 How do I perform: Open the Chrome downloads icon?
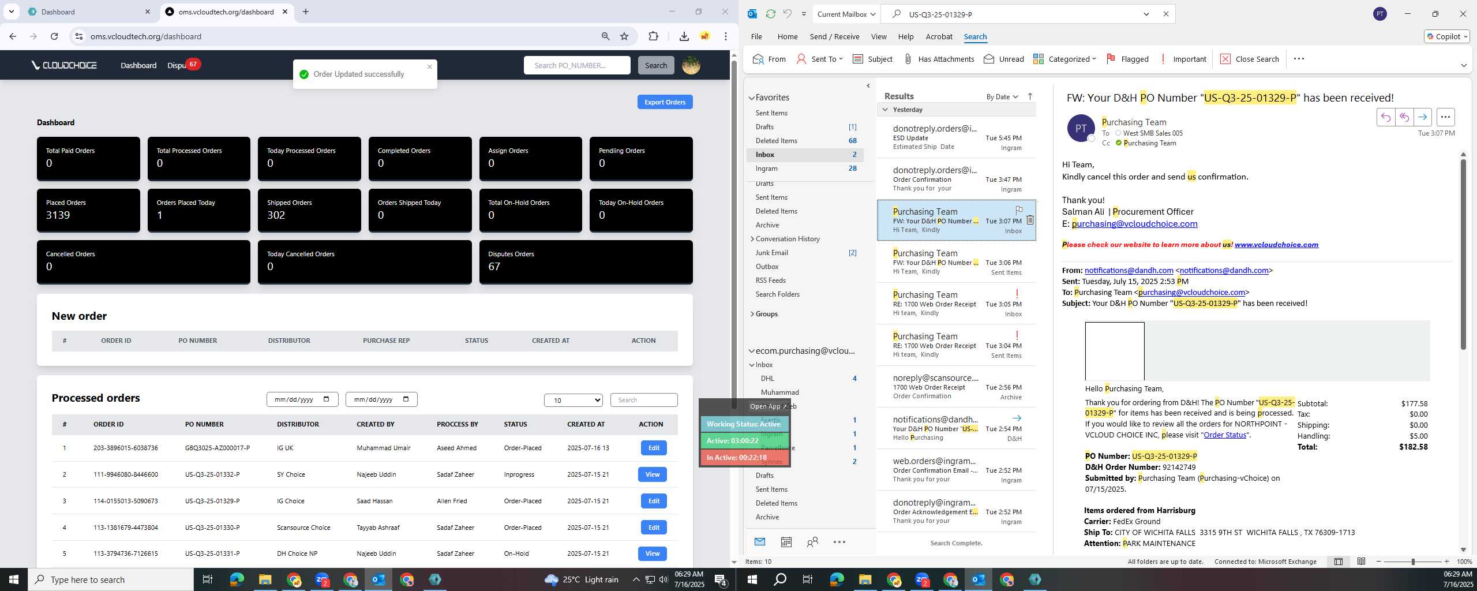point(684,36)
